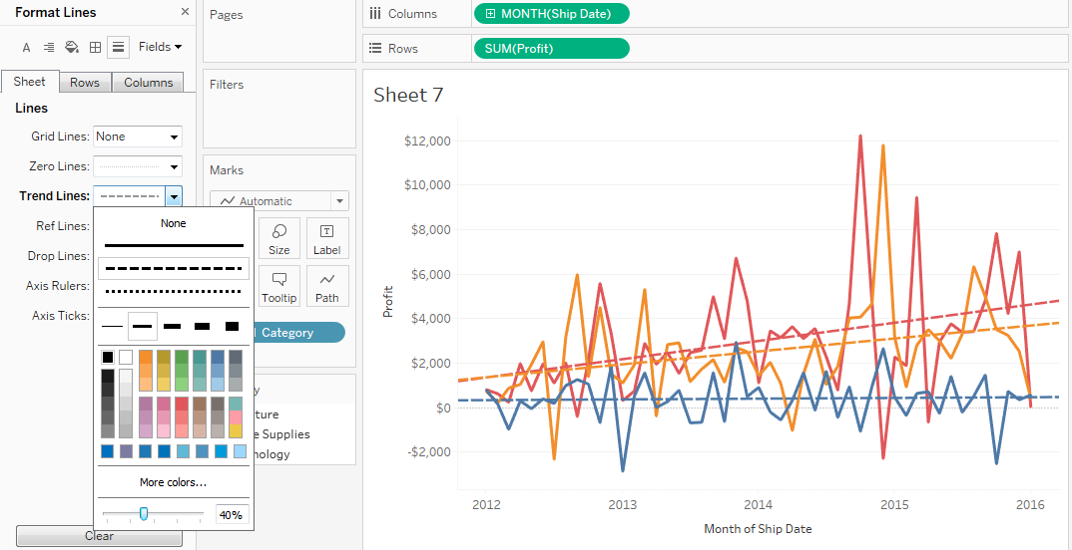Image resolution: width=1072 pixels, height=550 pixels.
Task: Switch to the Rows tab
Action: pyautogui.click(x=85, y=83)
